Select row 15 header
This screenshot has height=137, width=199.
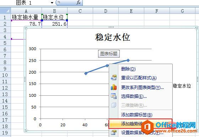[5, 107]
